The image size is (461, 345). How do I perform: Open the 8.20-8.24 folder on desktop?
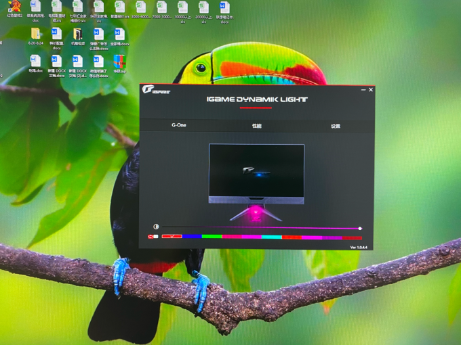point(35,37)
